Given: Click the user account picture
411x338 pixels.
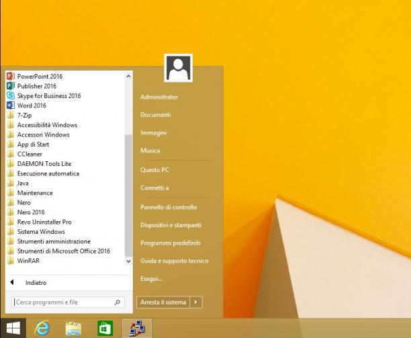Looking at the screenshot, I should [178, 68].
